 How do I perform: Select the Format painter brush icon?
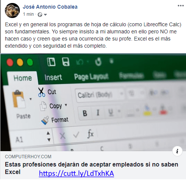[x=45, y=120]
